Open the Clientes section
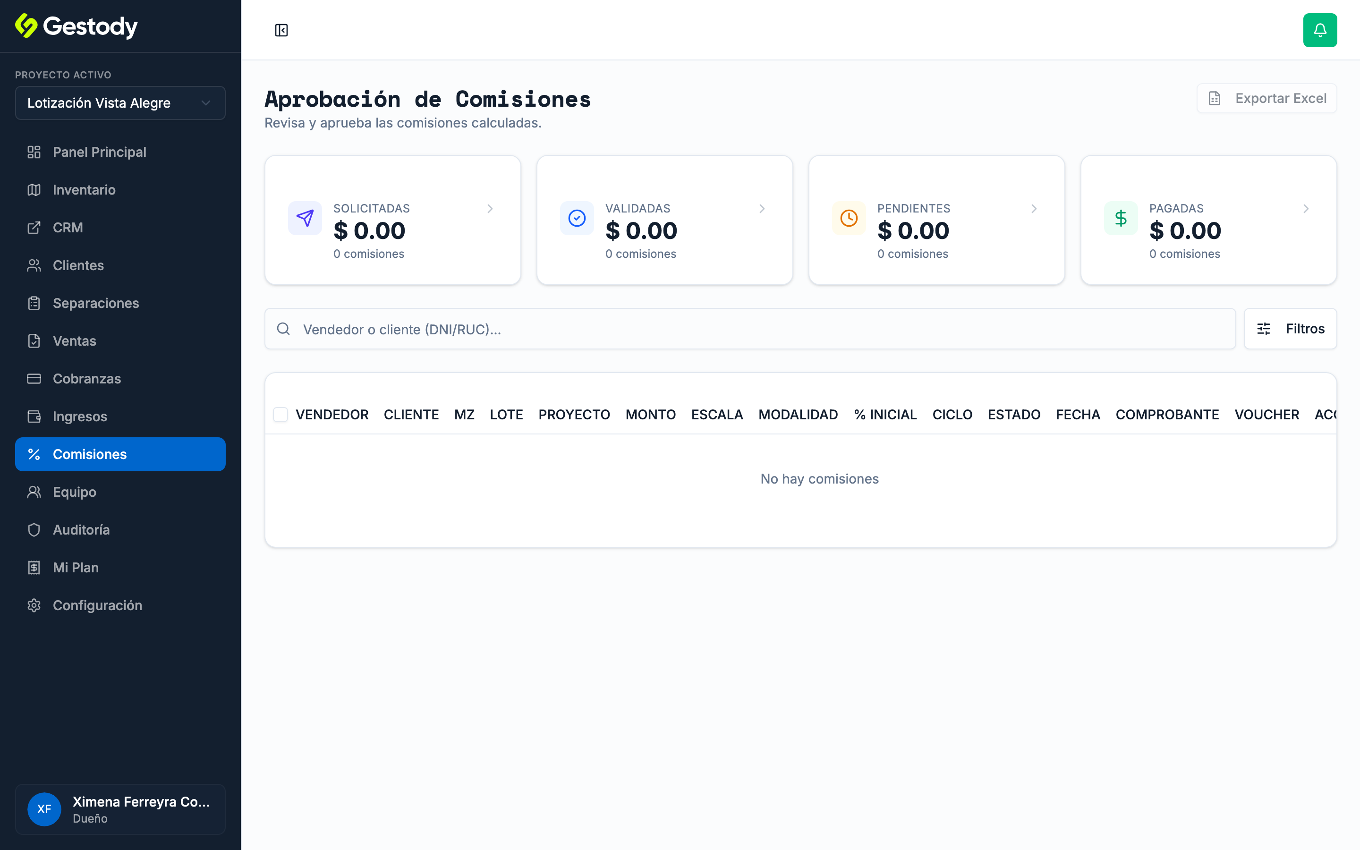This screenshot has width=1360, height=850. tap(120, 265)
